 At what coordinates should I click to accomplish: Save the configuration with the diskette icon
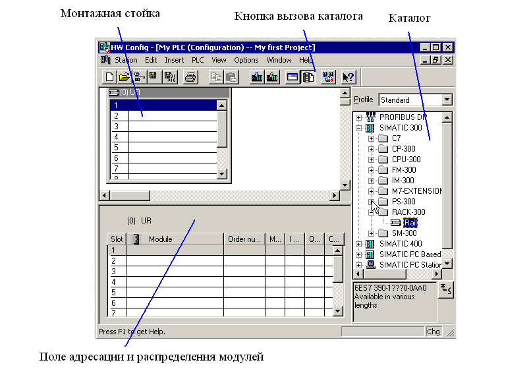154,77
